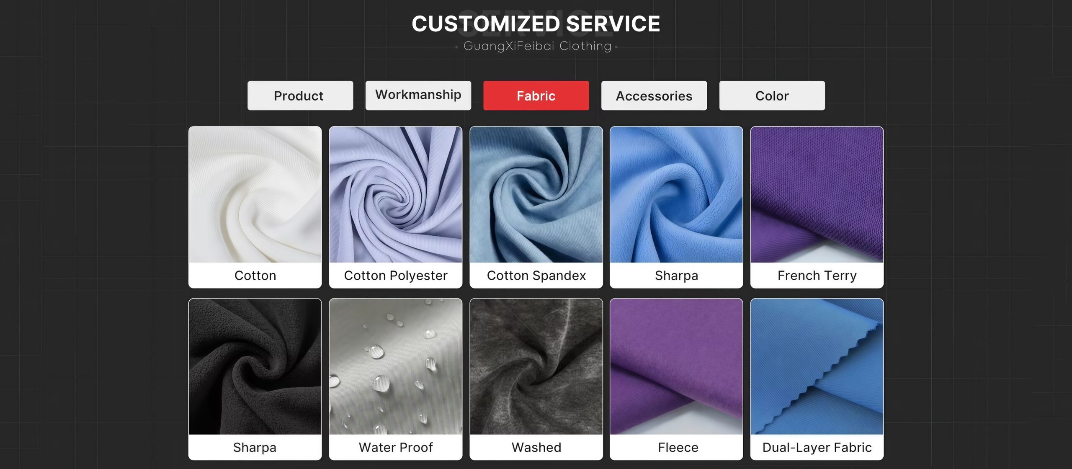The height and width of the screenshot is (469, 1072).
Task: Click the French Terry caption text
Action: [x=817, y=276]
